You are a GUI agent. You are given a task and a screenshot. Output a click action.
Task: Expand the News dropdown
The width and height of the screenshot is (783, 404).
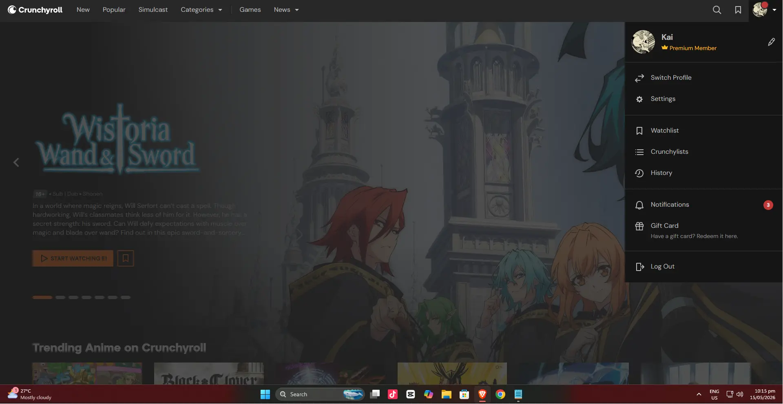[x=286, y=10]
